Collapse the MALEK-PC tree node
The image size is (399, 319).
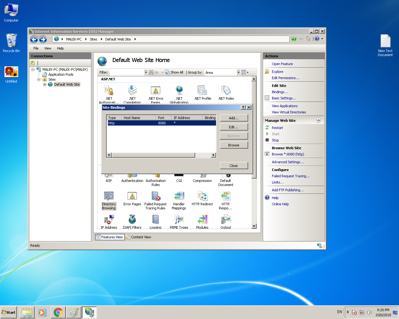click(x=33, y=69)
